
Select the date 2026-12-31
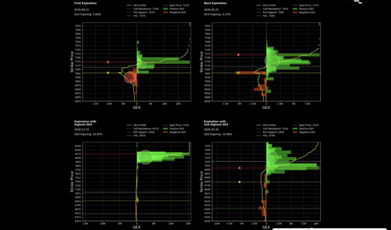pos(81,130)
